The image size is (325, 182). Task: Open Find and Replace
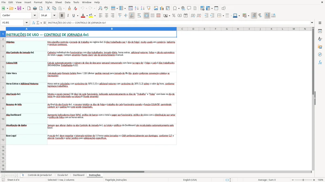pos(100,8)
